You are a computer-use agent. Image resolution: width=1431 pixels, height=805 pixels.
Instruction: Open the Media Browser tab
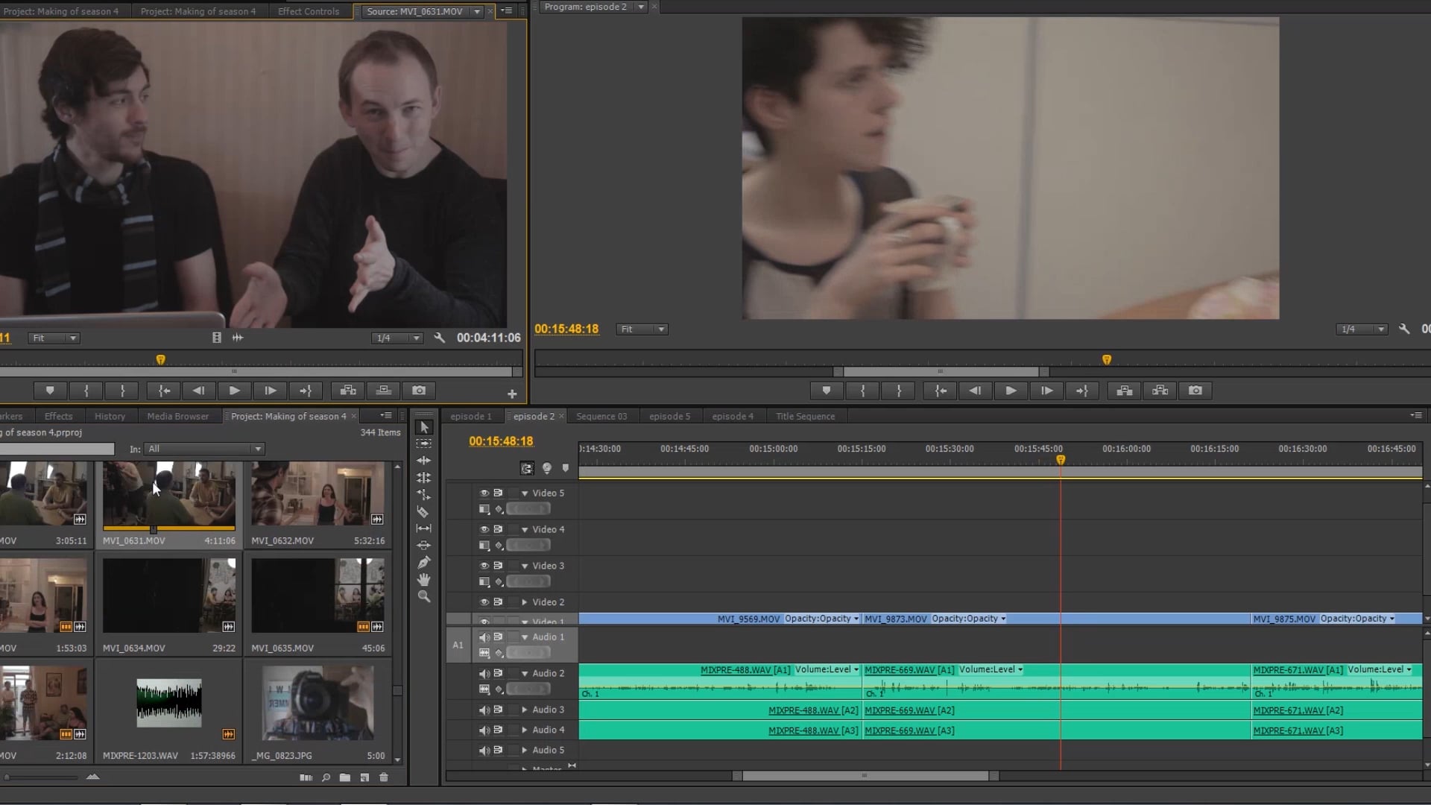click(x=177, y=417)
